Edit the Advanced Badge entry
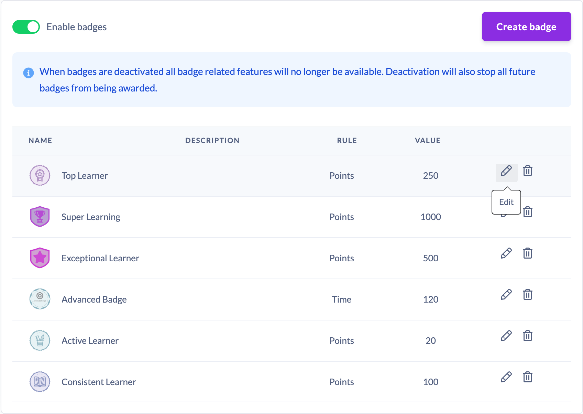 click(x=506, y=295)
